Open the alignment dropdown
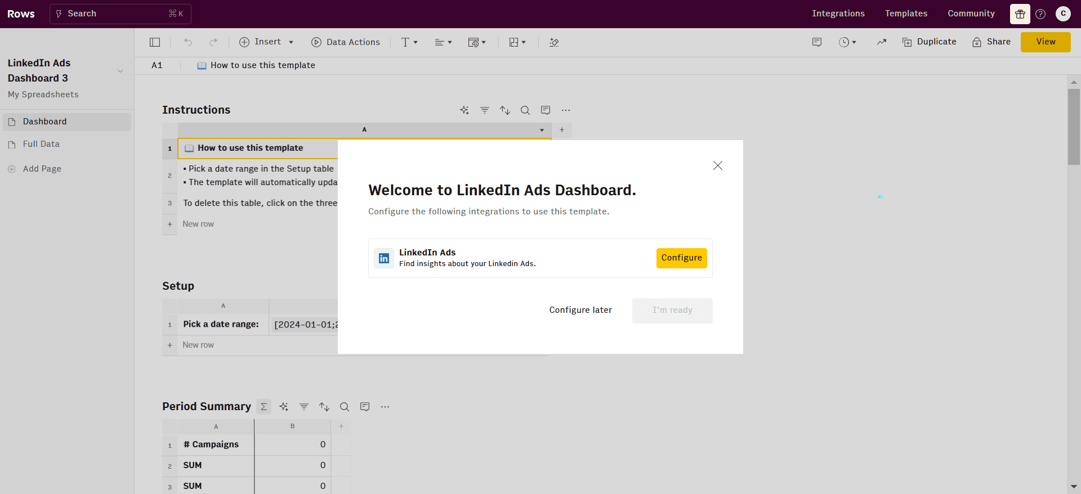The width and height of the screenshot is (1081, 494). point(443,42)
